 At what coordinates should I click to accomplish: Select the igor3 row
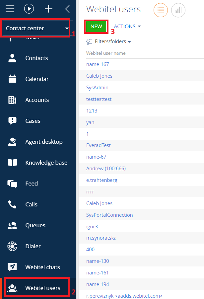[x=141, y=227]
